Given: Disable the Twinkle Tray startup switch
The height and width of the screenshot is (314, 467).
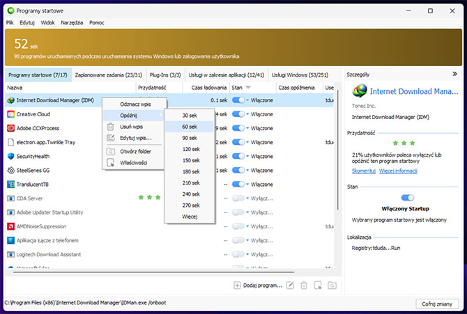Looking at the screenshot, I should click(238, 142).
